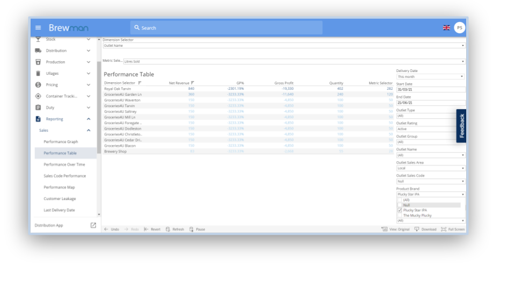Expand the Pricing menu chevron

[x=89, y=85]
